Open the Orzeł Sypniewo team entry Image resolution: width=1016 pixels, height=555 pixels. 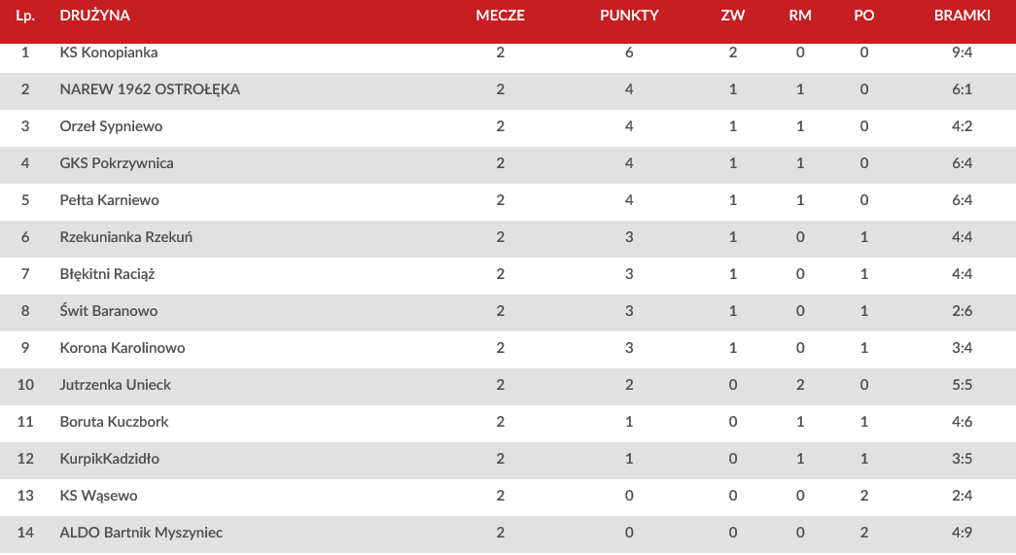click(x=111, y=126)
